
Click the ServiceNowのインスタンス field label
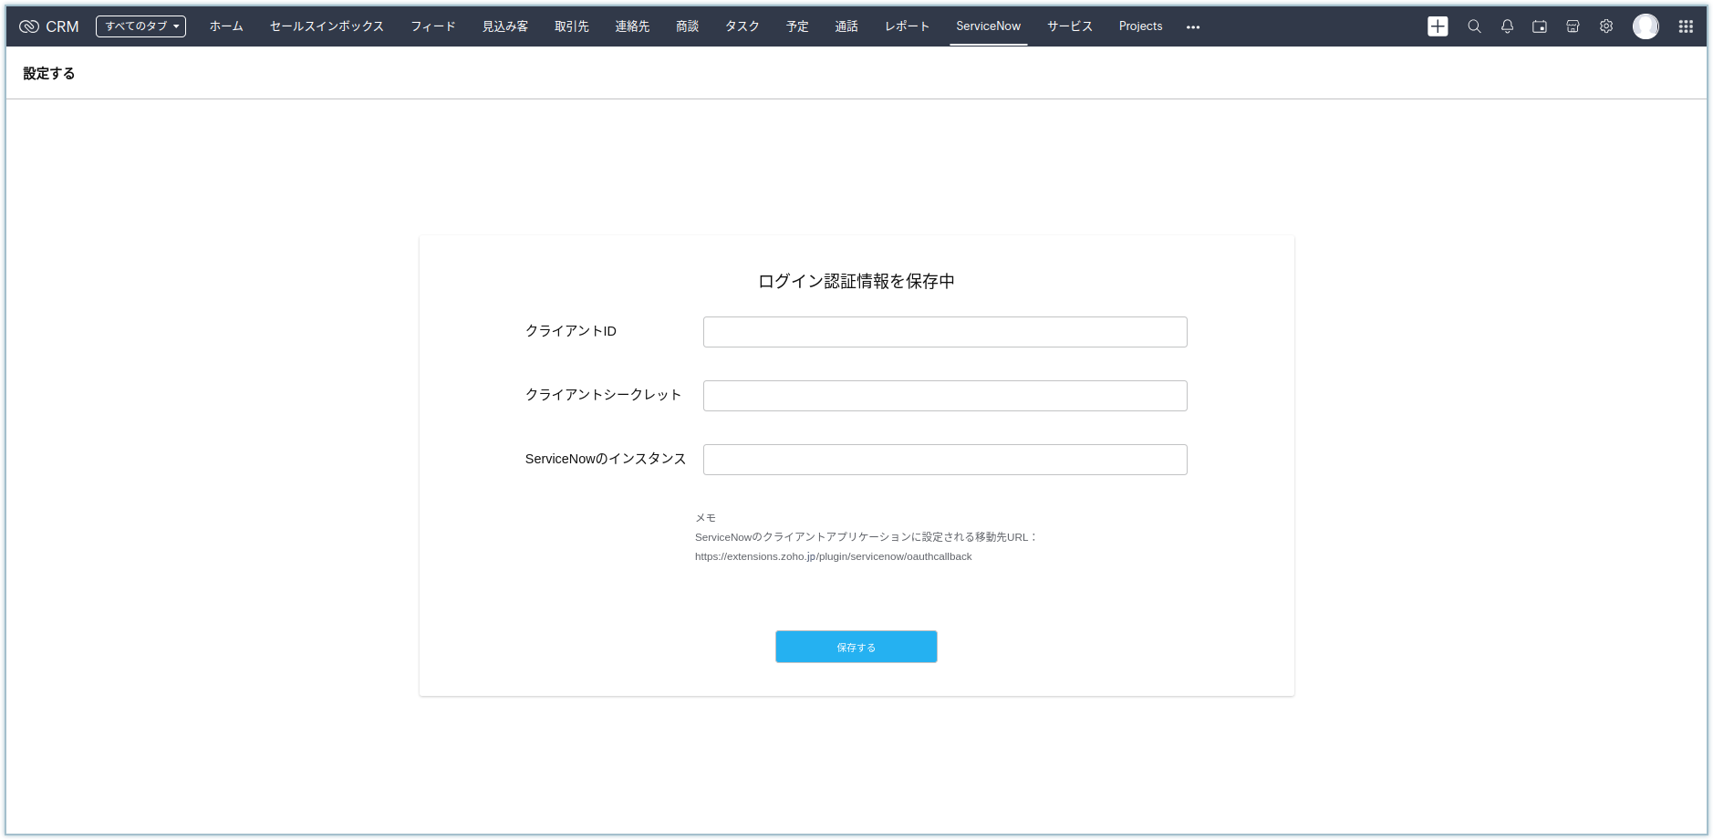coord(606,459)
